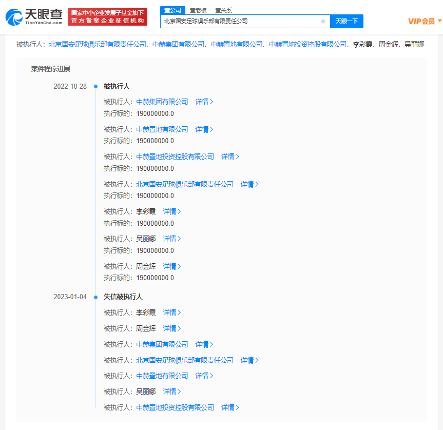The image size is (443, 430).
Task: Switch to the 查老板 tab
Action: (198, 10)
